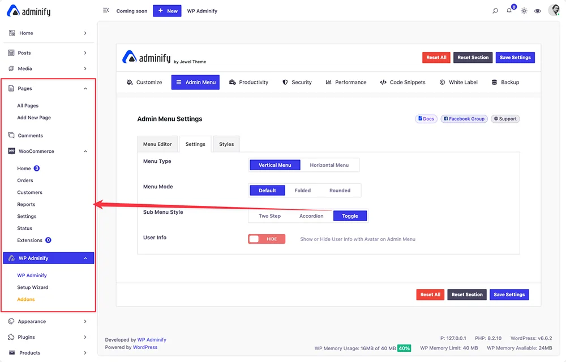Open the White Label tab
The image size is (566, 362).
pos(458,82)
